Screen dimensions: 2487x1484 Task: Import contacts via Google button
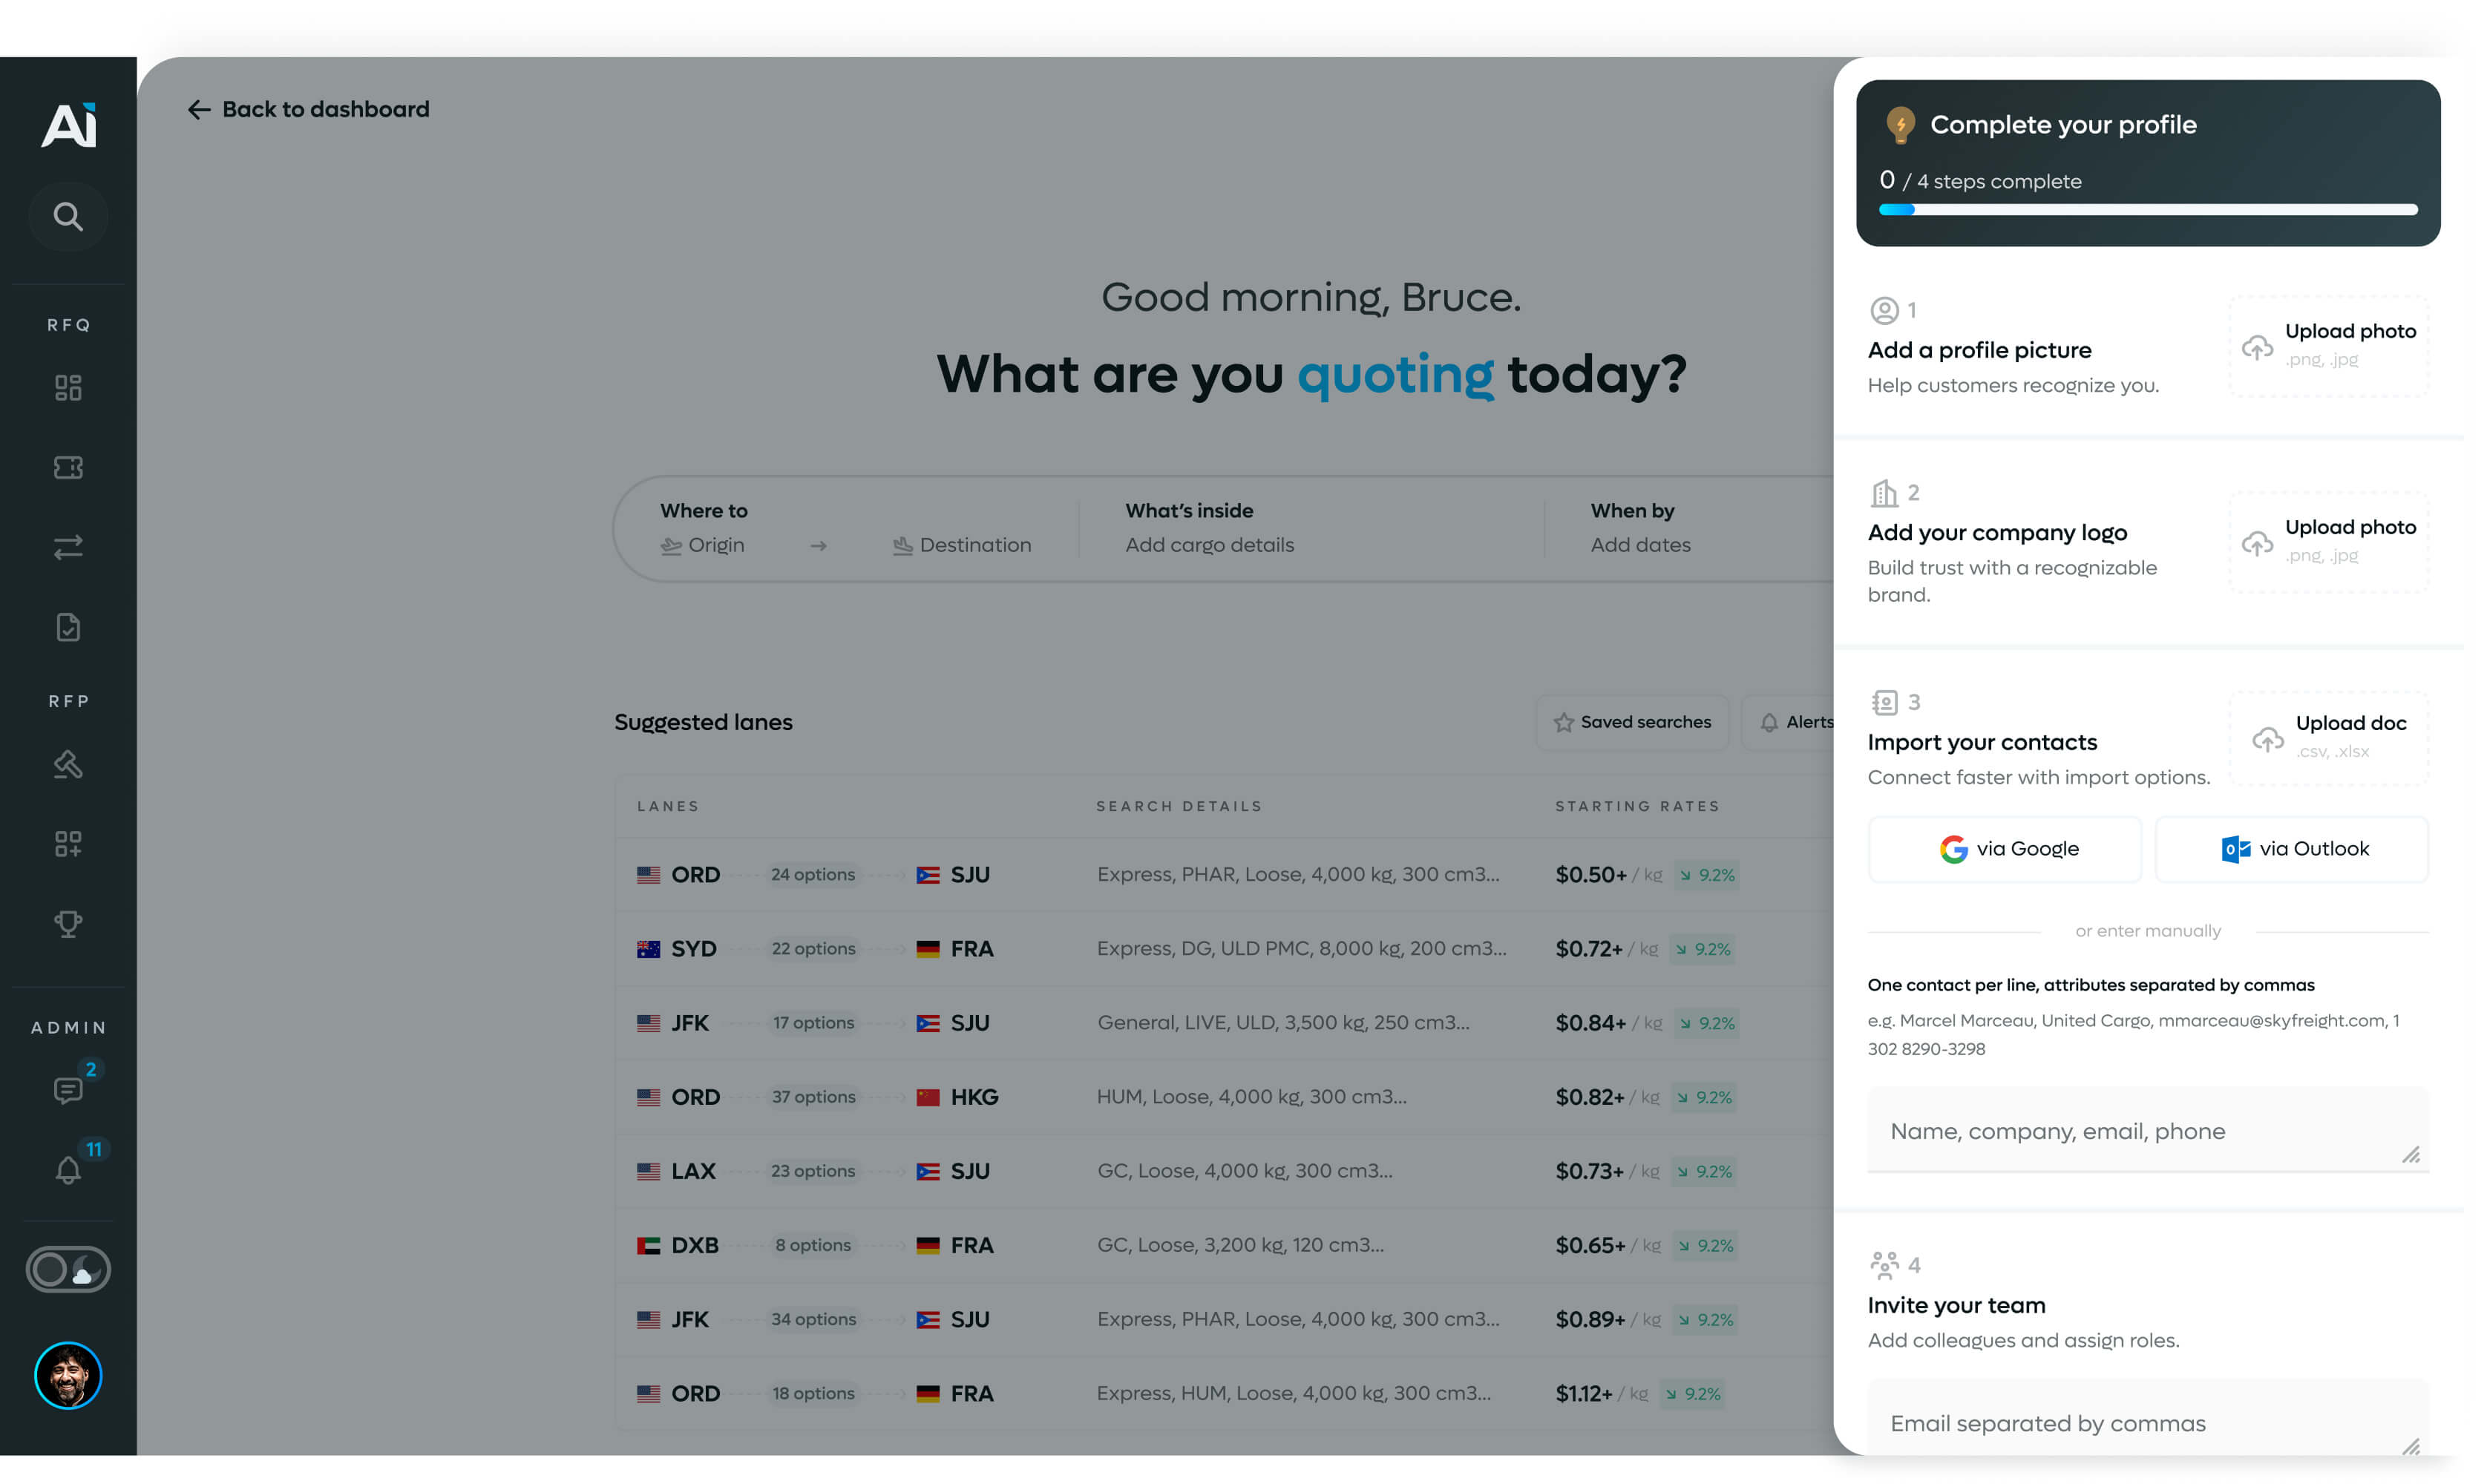point(2005,849)
